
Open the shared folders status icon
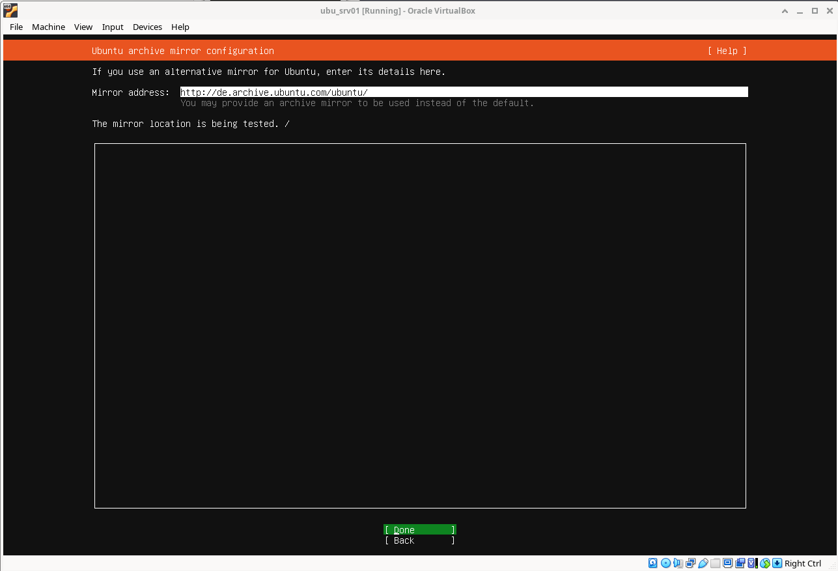click(715, 563)
